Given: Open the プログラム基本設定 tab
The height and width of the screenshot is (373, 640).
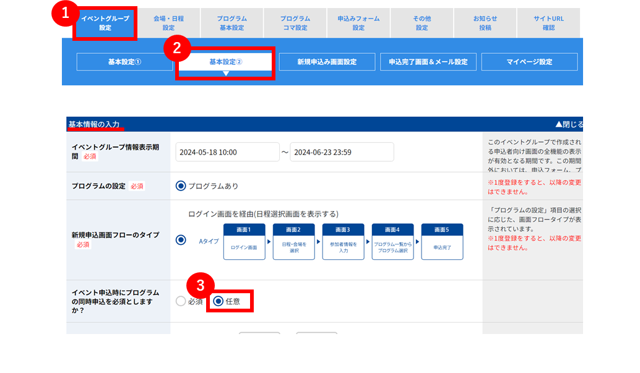Looking at the screenshot, I should coord(232,24).
